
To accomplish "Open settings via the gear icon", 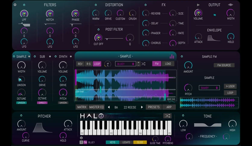I will [x=15, y=5].
